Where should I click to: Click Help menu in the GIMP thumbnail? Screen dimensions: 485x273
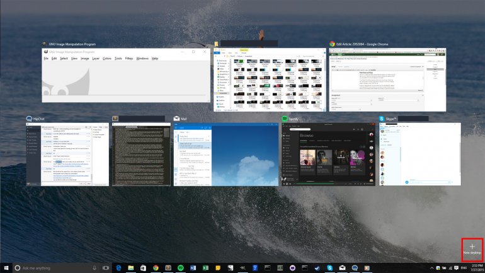tap(155, 58)
